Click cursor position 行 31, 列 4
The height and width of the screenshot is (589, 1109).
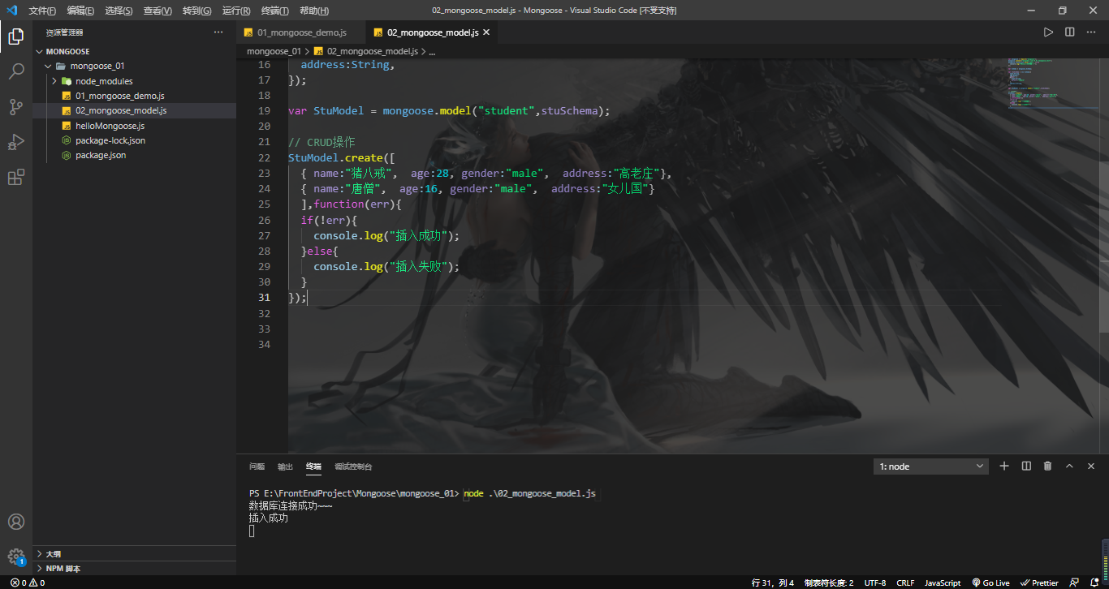coord(773,583)
